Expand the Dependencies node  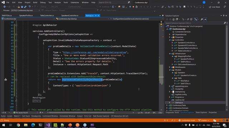coord(170,34)
